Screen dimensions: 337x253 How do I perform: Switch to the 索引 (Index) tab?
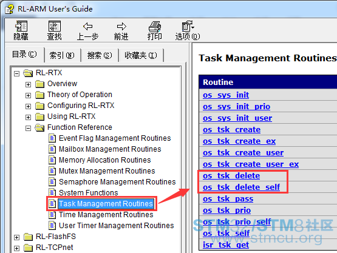[62, 55]
